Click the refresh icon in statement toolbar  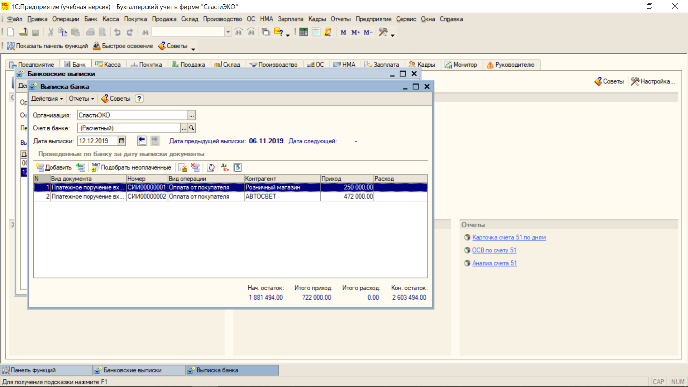point(211,167)
